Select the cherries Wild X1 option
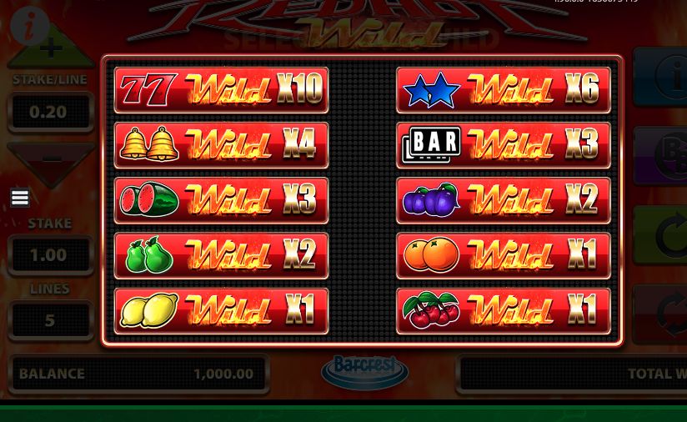 (x=504, y=311)
